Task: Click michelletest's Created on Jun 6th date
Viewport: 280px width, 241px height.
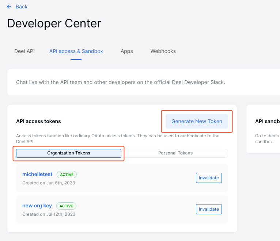Action: 49,183
